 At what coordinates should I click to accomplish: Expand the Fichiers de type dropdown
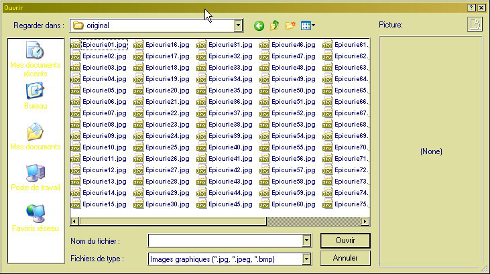point(307,259)
